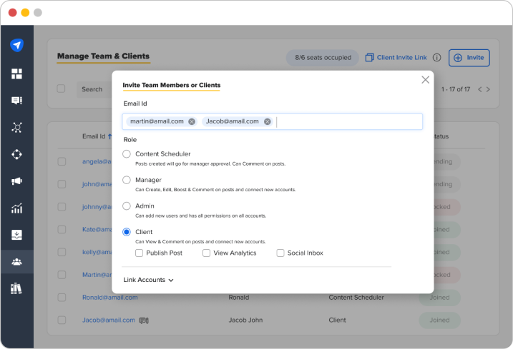The width and height of the screenshot is (513, 349).
Task: Open the megaphone campaigns icon in sidebar
Action: click(16, 181)
